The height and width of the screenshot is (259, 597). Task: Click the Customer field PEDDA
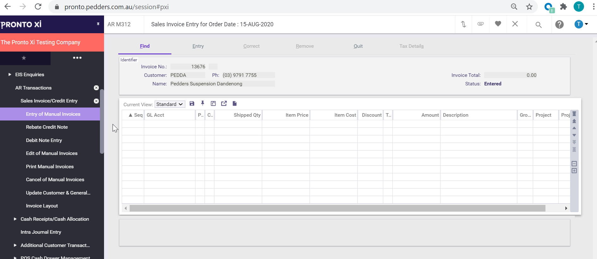[188, 75]
